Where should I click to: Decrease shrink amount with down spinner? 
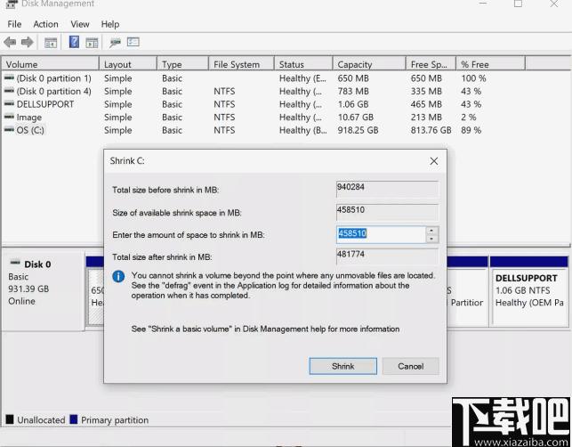tap(431, 239)
